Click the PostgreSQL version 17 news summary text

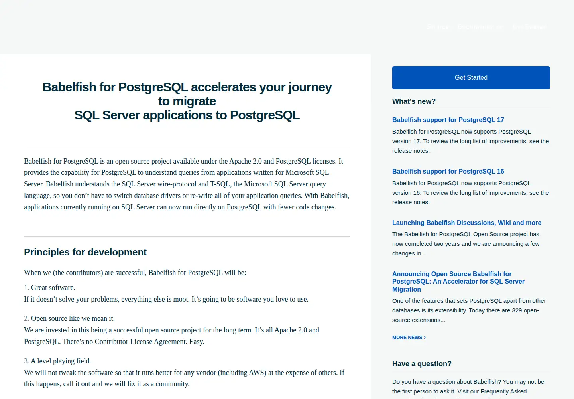[470, 141]
